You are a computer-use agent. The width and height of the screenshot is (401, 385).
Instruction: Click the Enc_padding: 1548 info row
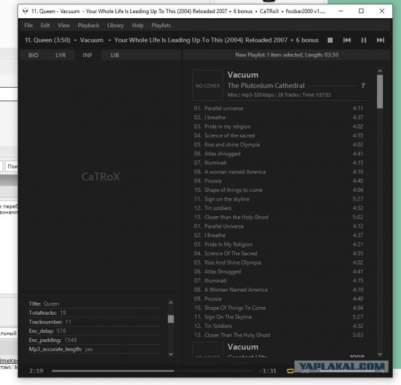point(94,340)
